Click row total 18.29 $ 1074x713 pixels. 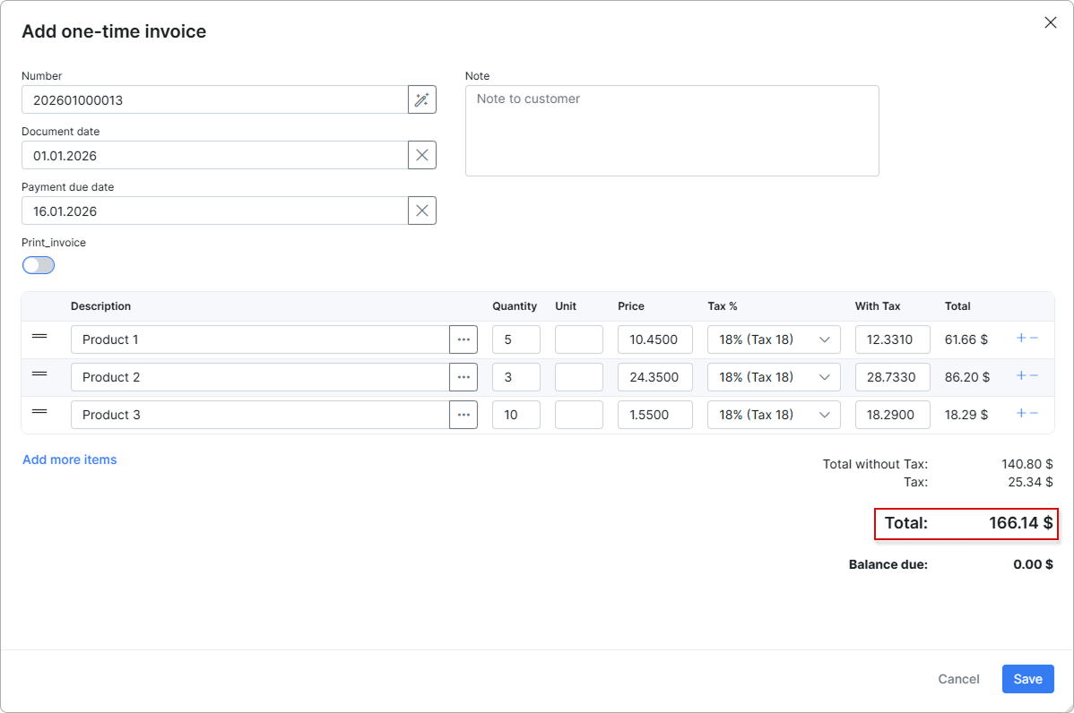(966, 415)
